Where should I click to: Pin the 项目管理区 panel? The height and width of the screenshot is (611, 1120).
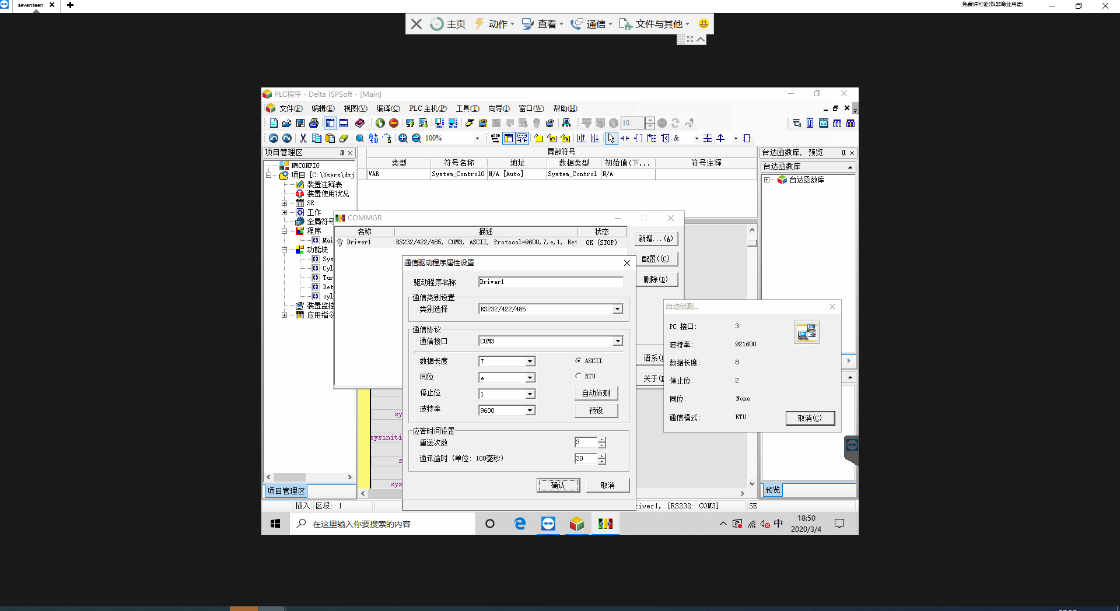pyautogui.click(x=342, y=153)
